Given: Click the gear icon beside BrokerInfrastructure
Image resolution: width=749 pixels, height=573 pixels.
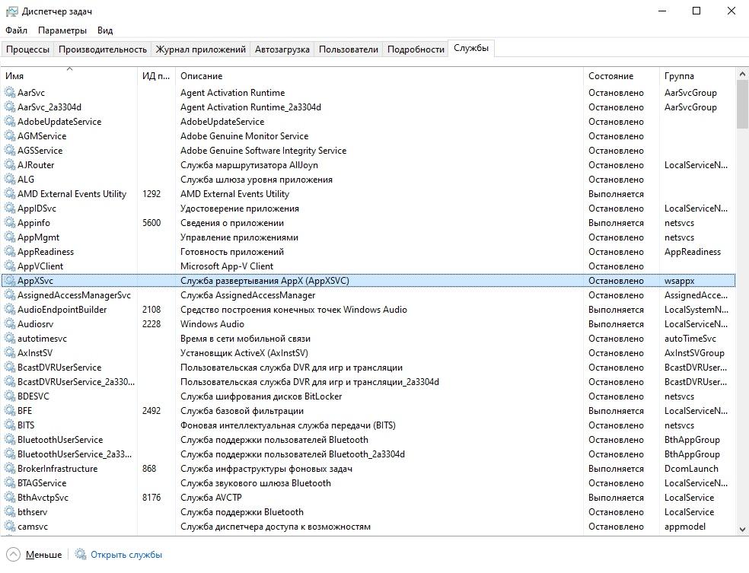Looking at the screenshot, I should pos(10,469).
